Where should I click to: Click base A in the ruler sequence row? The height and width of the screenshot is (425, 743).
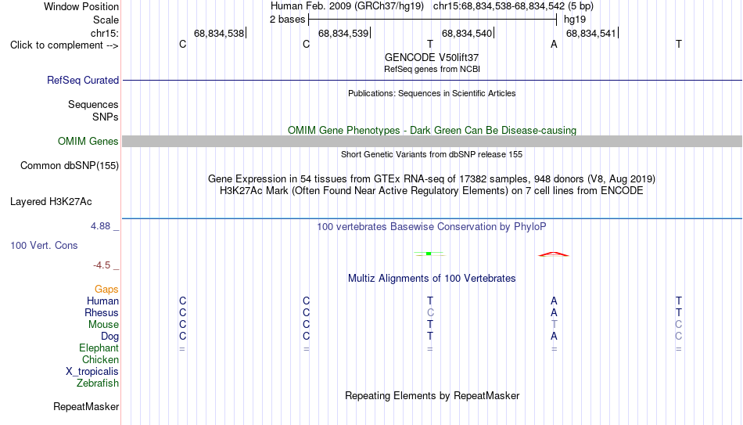pos(554,44)
